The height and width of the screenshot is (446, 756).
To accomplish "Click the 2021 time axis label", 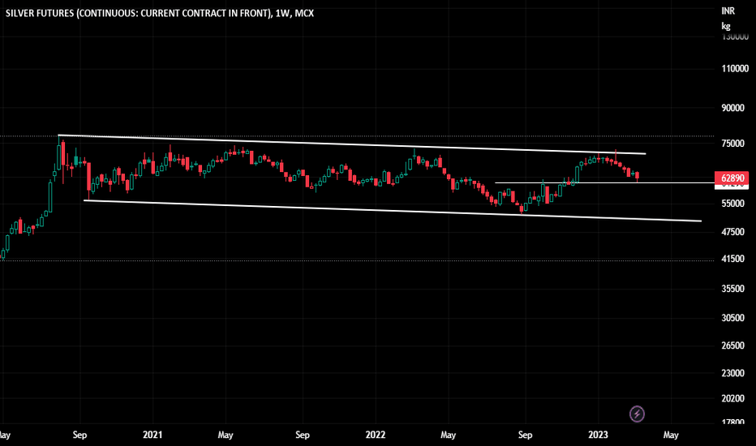I will pyautogui.click(x=152, y=435).
